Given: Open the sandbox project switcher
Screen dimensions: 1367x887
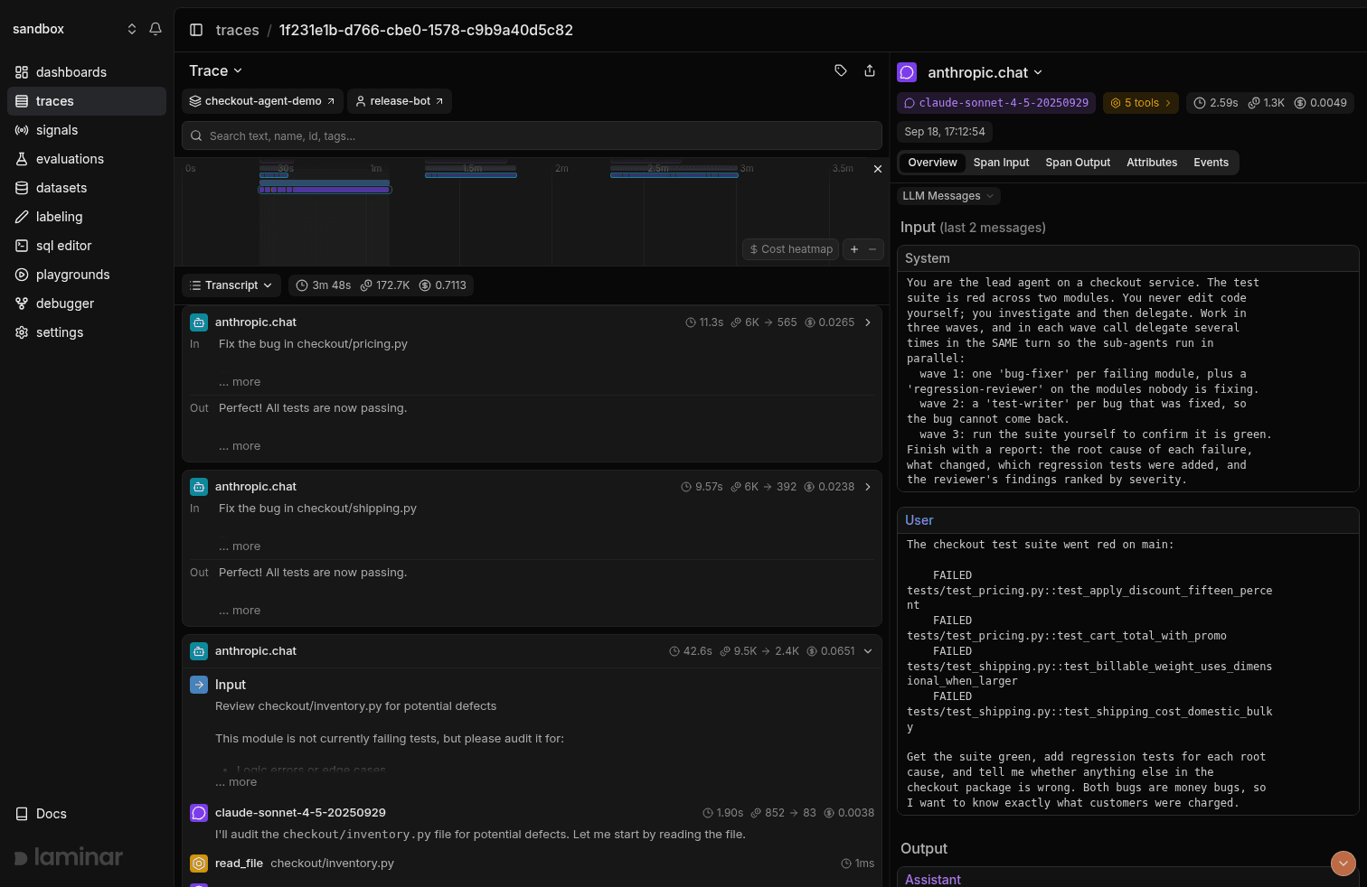Looking at the screenshot, I should point(74,29).
